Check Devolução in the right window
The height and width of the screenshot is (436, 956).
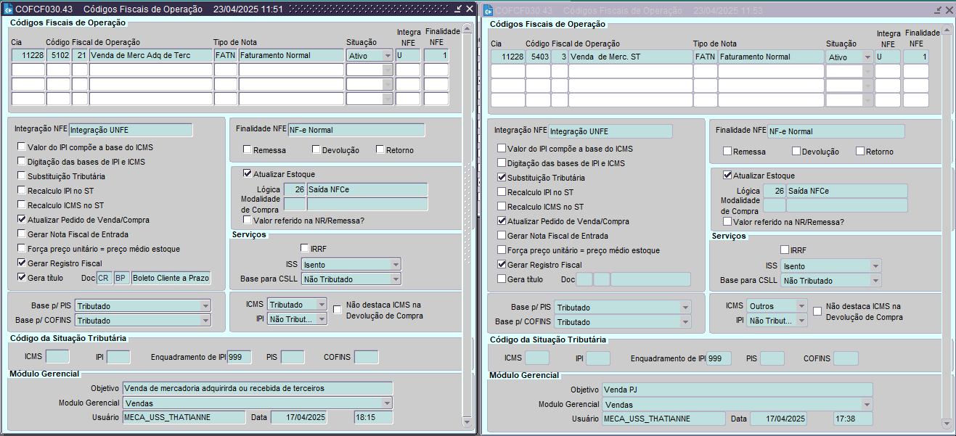(796, 152)
